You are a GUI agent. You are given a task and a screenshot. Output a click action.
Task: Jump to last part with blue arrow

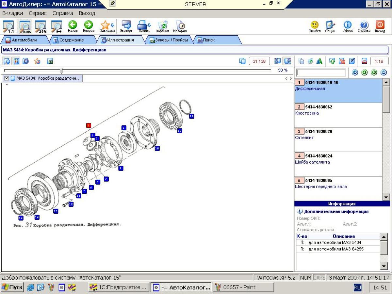click(384, 73)
